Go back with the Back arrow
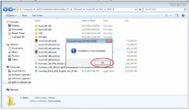The width and height of the screenshot is (189, 110). pyautogui.click(x=6, y=9)
